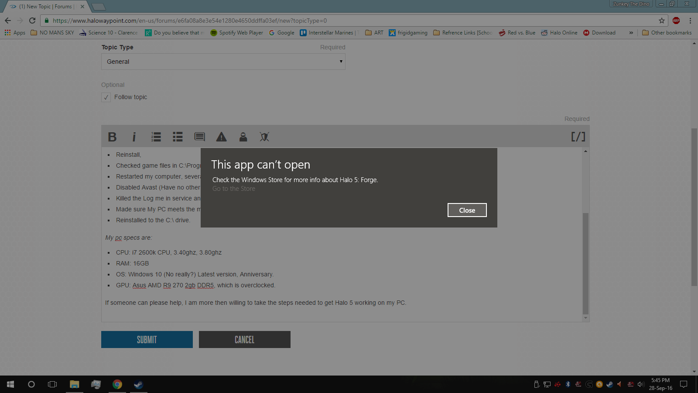
Task: Open the Topic Type dropdown set to General
Action: tap(223, 62)
